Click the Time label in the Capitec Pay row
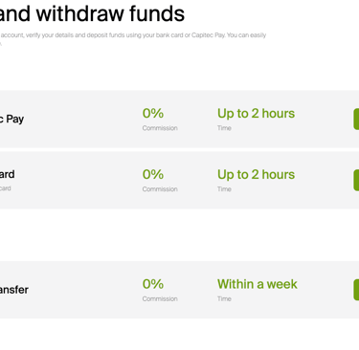Viewport: 359px width, 350px height. (224, 128)
